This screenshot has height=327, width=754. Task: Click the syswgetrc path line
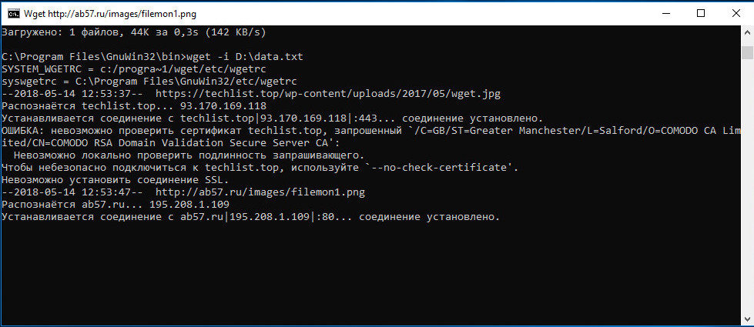(150, 82)
